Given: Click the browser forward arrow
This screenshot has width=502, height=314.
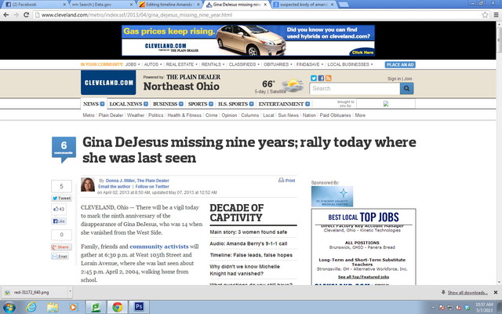Looking at the screenshot, I should pyautogui.click(x=16, y=15).
